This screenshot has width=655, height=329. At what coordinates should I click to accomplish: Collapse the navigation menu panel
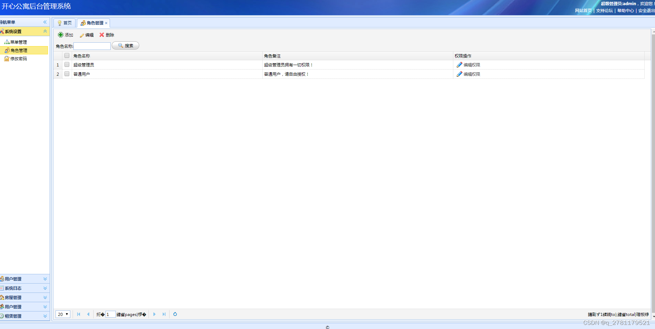[x=45, y=22]
